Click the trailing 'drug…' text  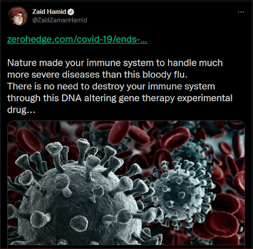[21, 110]
